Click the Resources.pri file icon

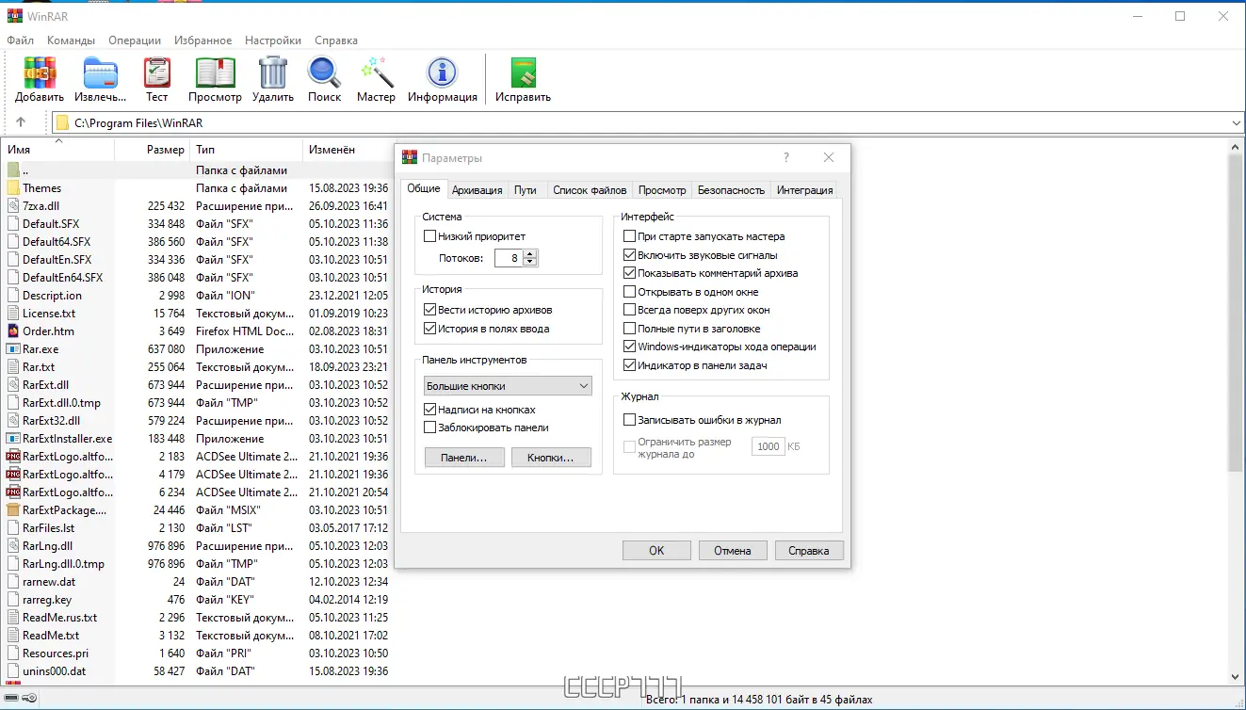[x=13, y=654]
